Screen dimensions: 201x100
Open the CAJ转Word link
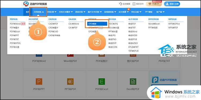(74, 24)
